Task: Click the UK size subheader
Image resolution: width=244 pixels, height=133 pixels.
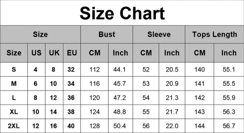Action: (54, 53)
